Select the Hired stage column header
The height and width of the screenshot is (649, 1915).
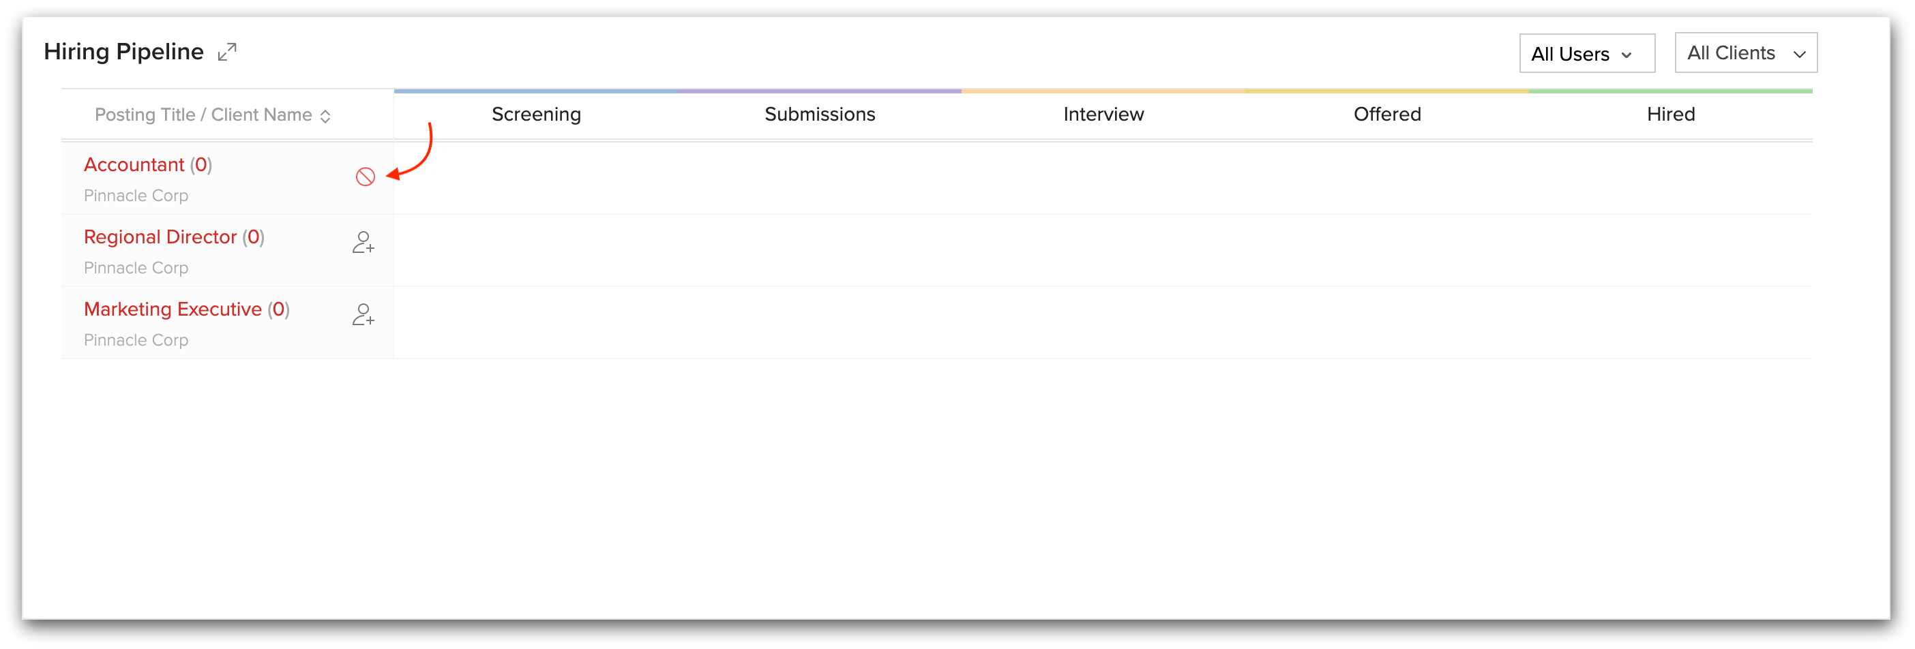[x=1670, y=115]
